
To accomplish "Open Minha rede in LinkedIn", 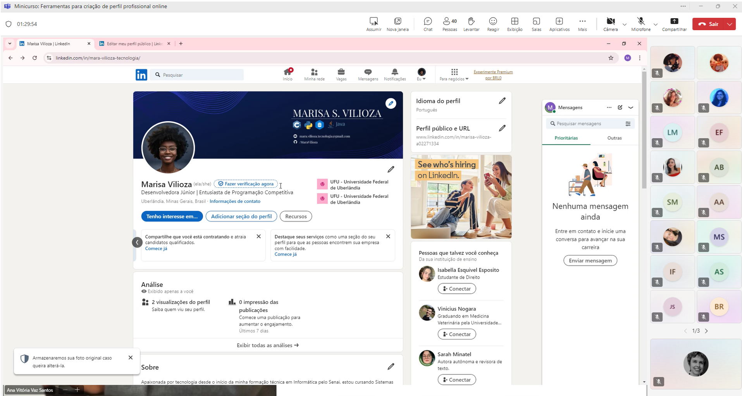I will click(314, 74).
